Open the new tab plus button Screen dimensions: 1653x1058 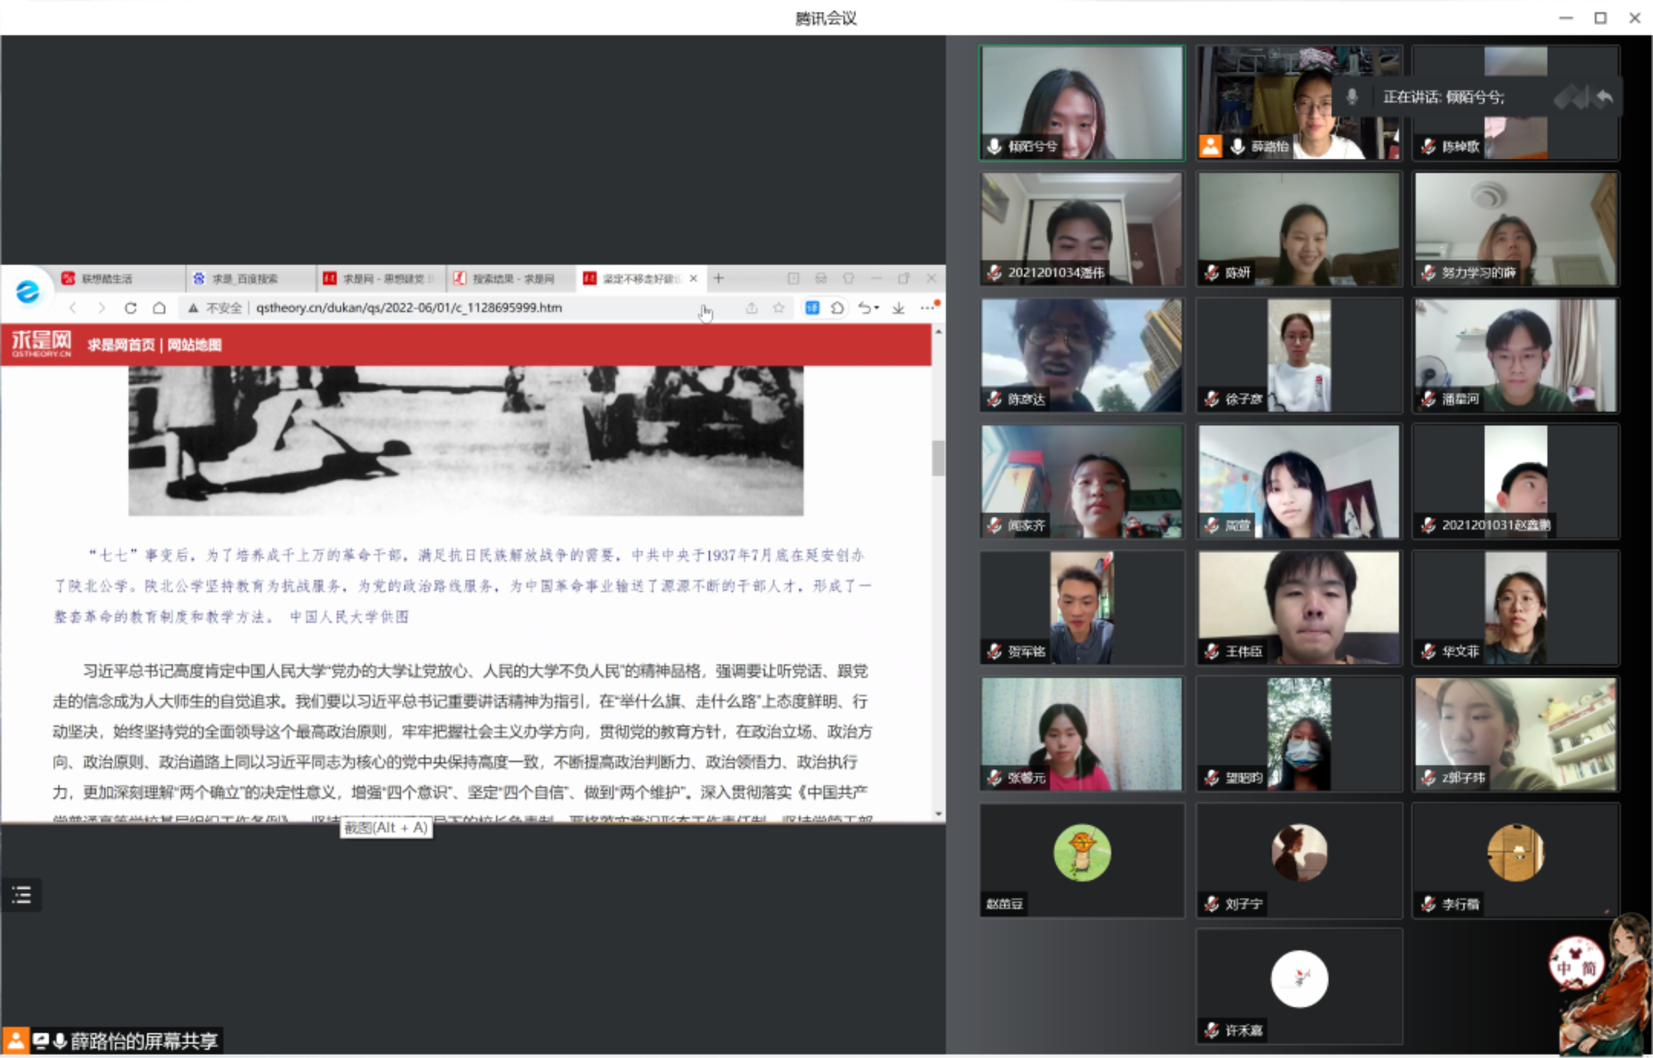point(719,278)
